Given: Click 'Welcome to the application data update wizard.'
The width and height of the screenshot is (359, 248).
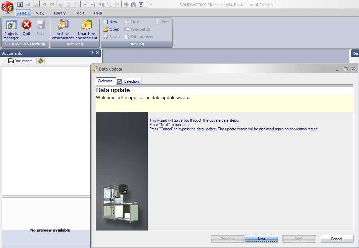Looking at the screenshot, I should [x=143, y=98].
